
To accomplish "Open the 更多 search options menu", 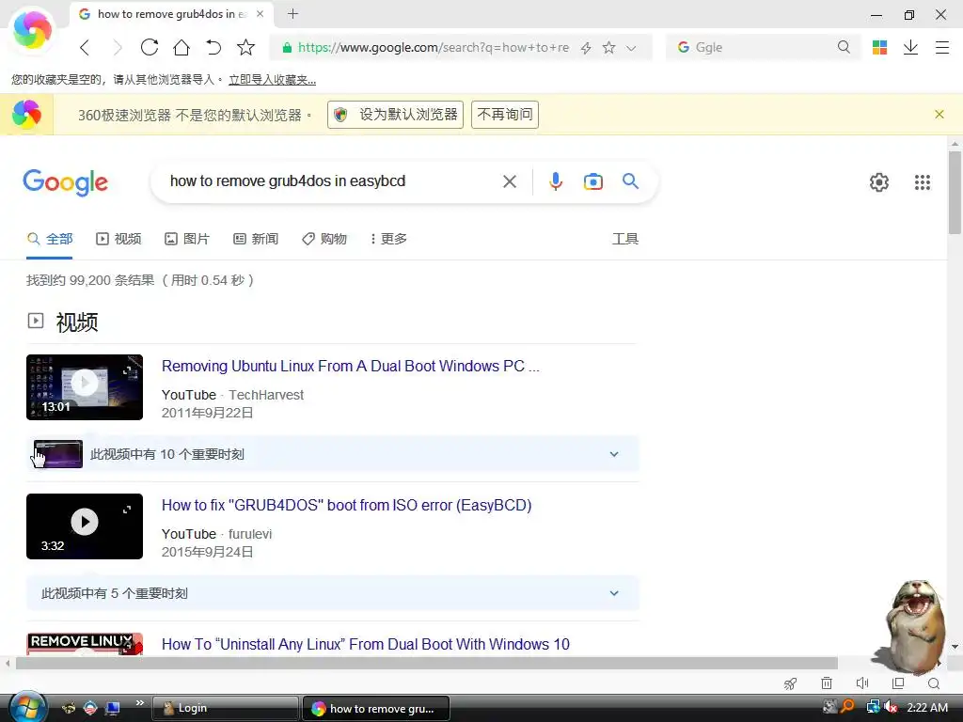I will tap(388, 239).
